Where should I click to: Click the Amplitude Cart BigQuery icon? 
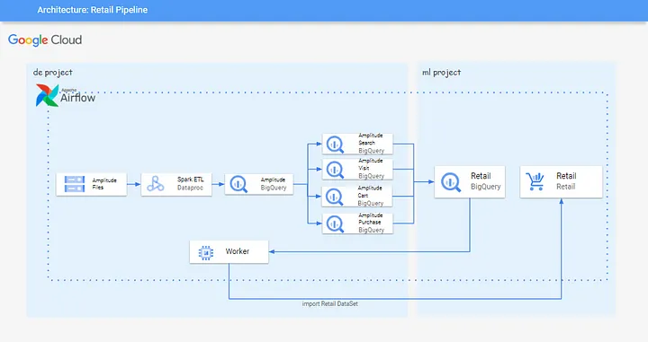tap(335, 197)
